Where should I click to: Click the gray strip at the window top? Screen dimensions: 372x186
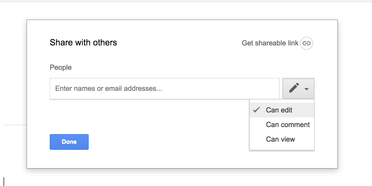(x=186, y=1)
